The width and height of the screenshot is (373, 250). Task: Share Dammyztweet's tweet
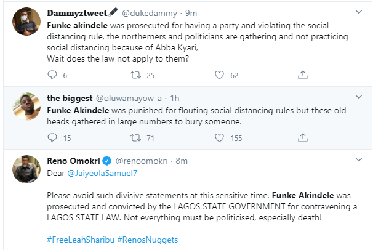(x=302, y=76)
